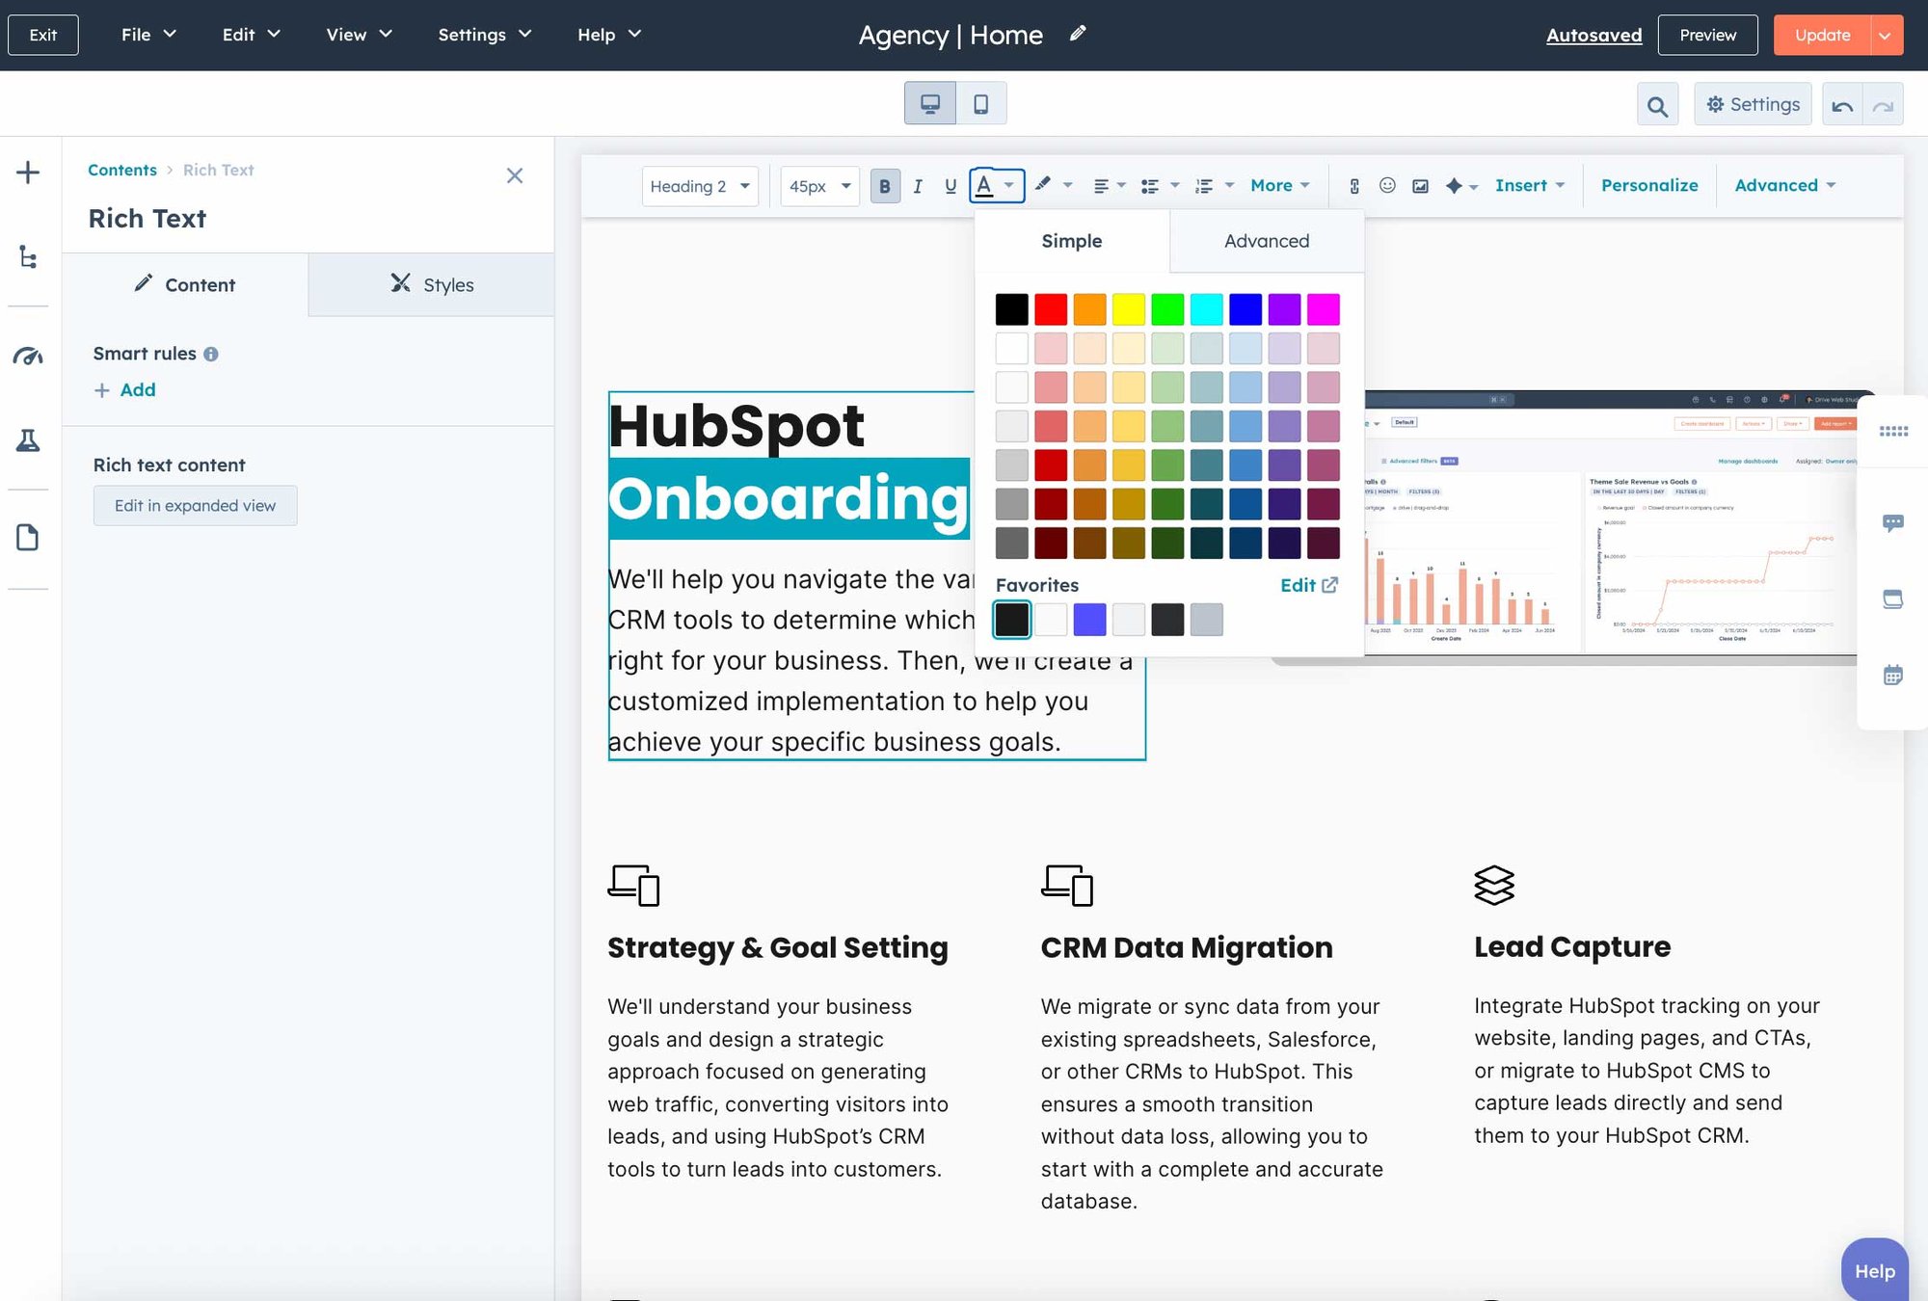Click the Contents breadcrumb link
1928x1301 pixels.
click(x=122, y=170)
